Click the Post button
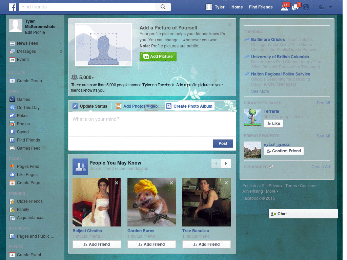The height and width of the screenshot is (260, 347). coord(223,144)
